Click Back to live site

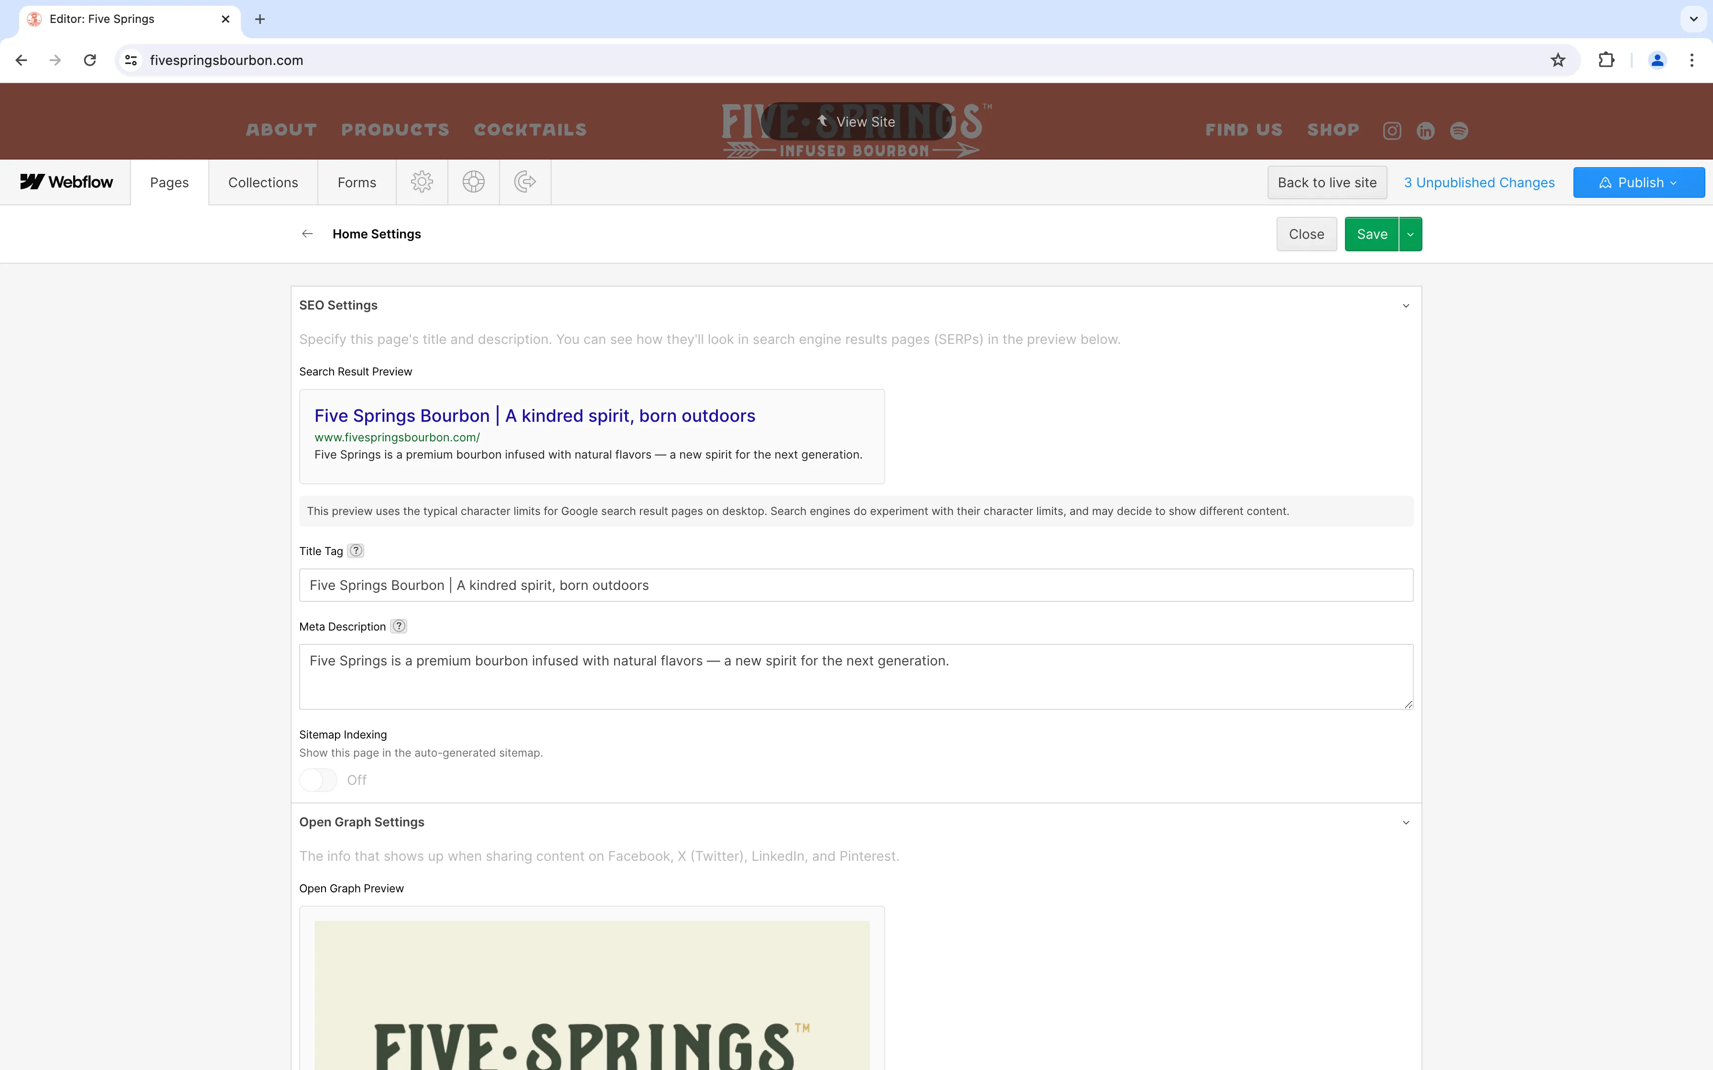[x=1326, y=182]
